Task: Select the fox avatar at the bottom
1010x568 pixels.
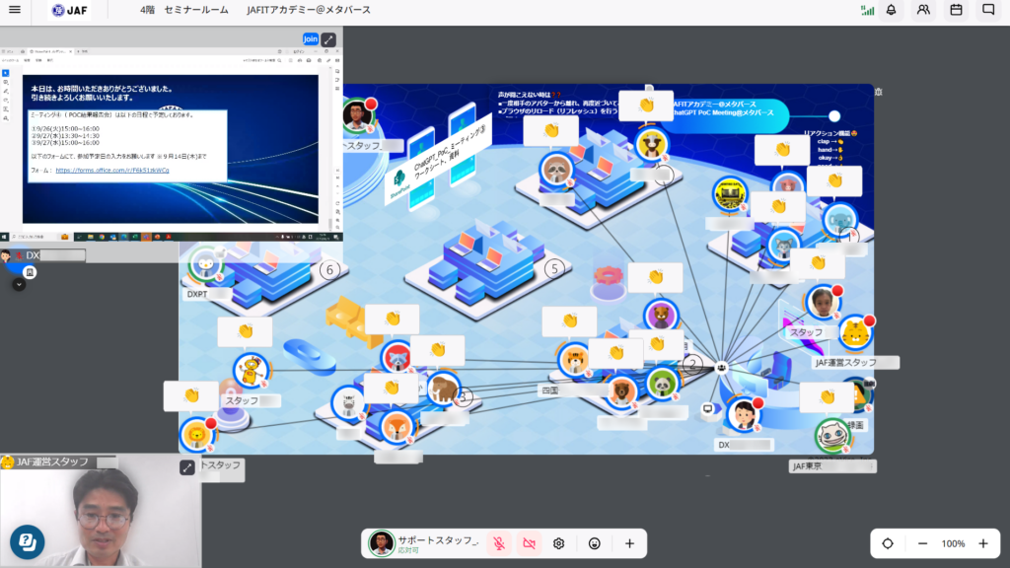Action: click(397, 427)
